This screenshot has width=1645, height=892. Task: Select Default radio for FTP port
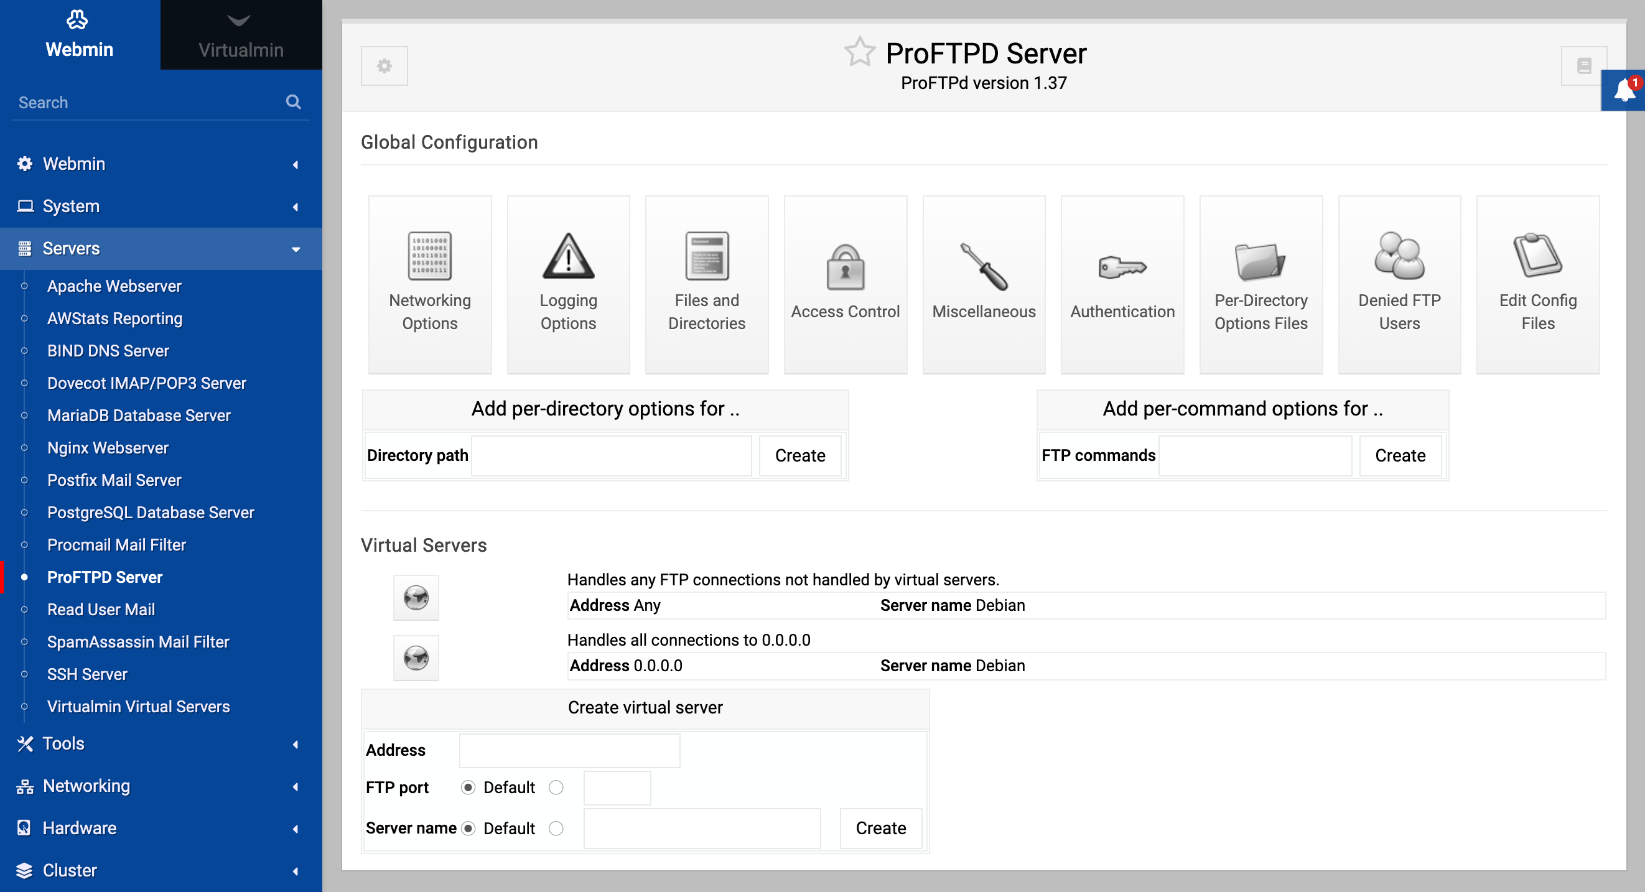pos(468,787)
